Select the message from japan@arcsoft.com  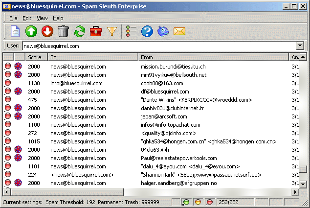pyautogui.click(x=164, y=116)
